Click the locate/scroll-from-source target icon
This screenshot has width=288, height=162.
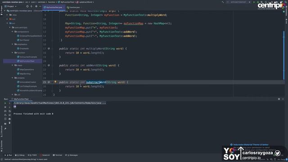pyautogui.click(x=27, y=6)
